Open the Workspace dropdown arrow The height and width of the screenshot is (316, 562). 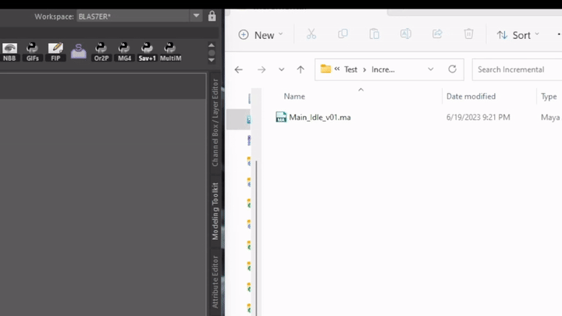coord(196,16)
